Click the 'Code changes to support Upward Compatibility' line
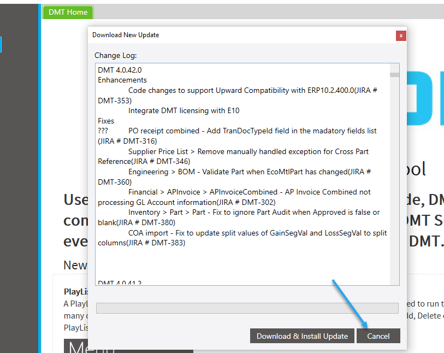Image resolution: width=444 pixels, height=353 pixels. [238, 96]
